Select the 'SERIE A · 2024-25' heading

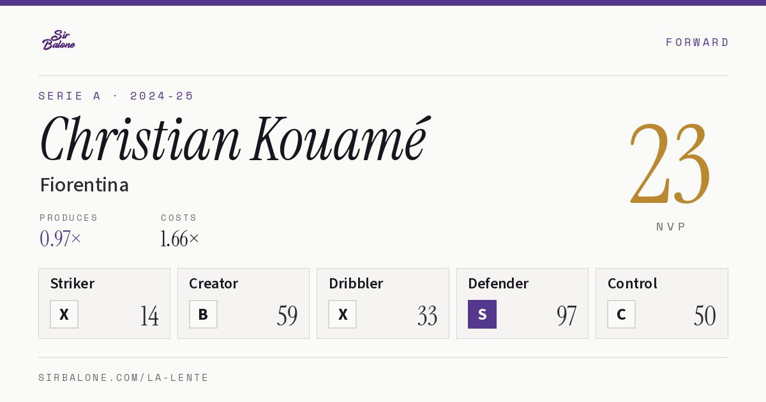pos(116,96)
